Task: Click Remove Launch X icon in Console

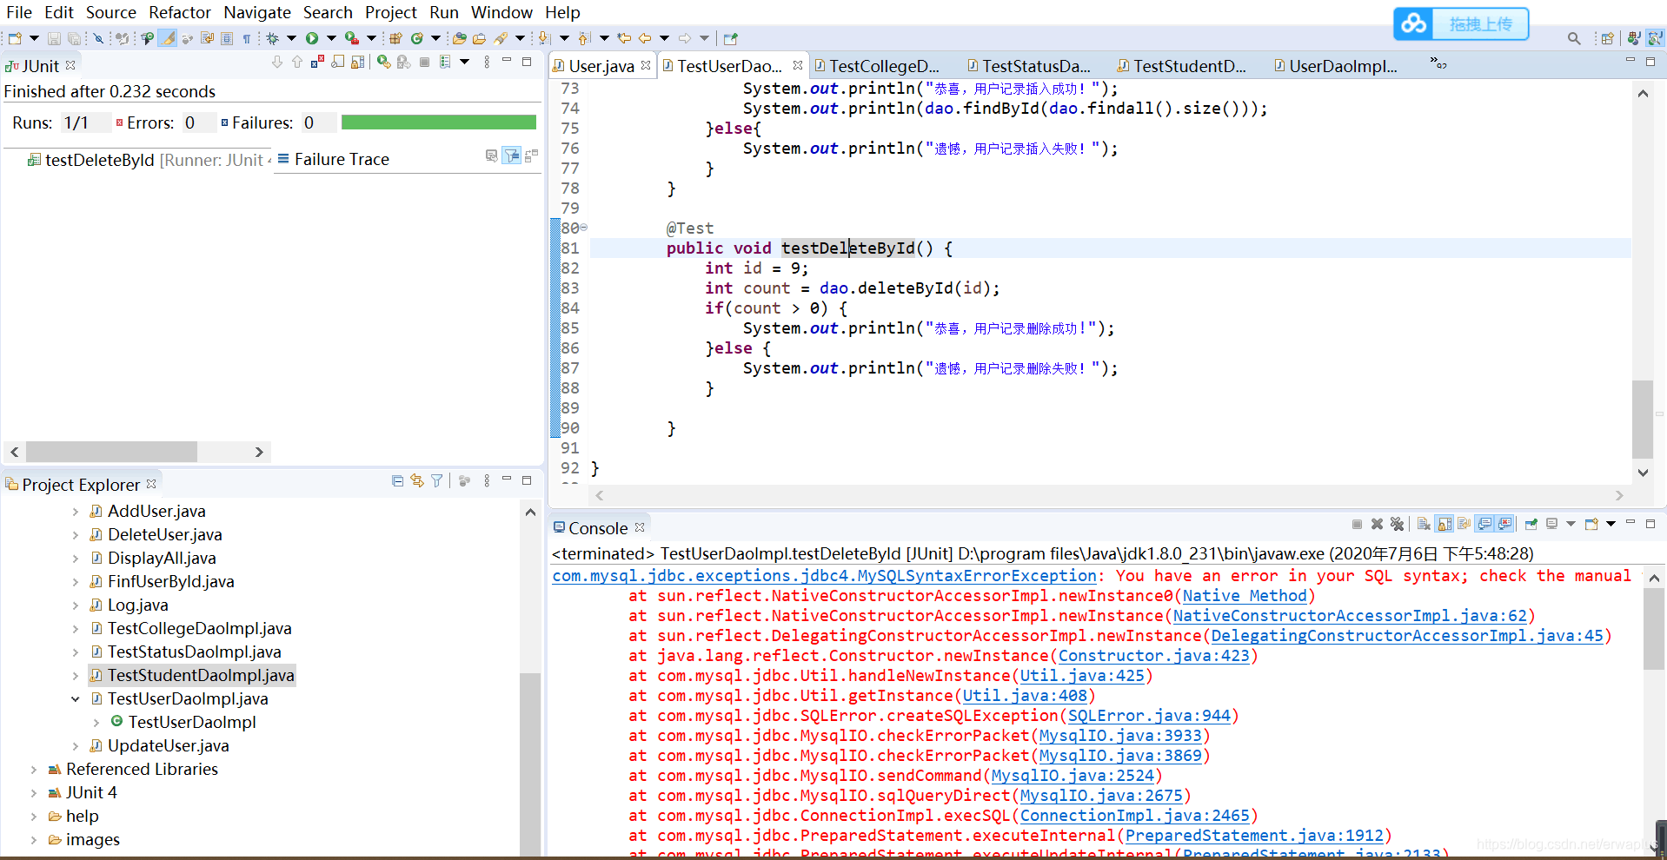Action: tap(1378, 524)
